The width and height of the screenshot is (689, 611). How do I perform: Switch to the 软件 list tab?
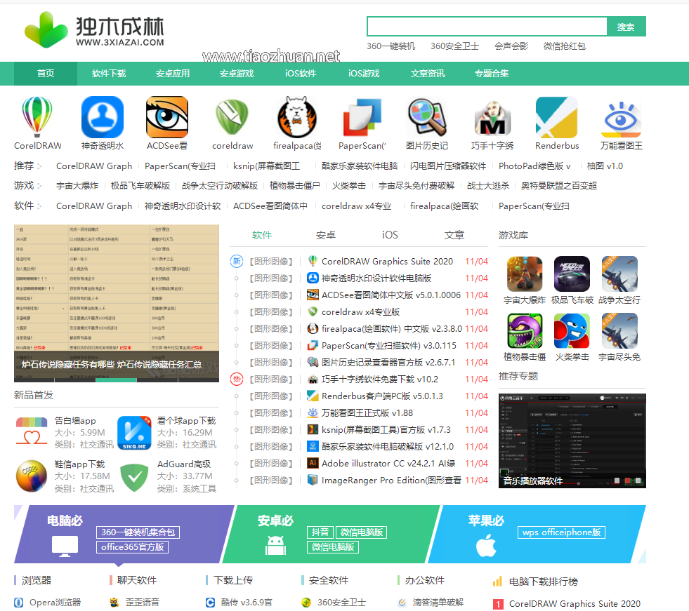[x=262, y=235]
